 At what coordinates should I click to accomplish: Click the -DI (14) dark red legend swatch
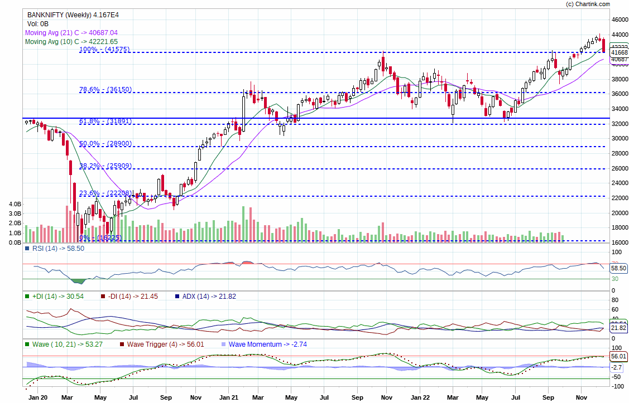click(103, 297)
